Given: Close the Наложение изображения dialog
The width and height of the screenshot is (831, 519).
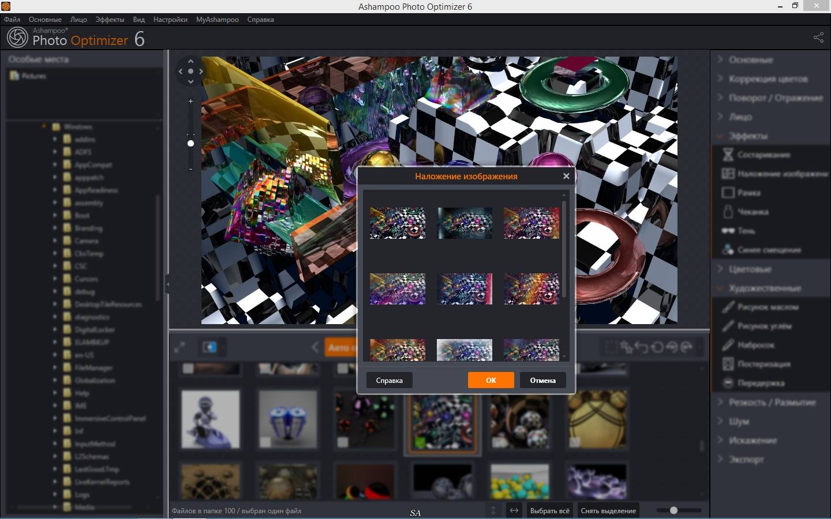Looking at the screenshot, I should (566, 176).
